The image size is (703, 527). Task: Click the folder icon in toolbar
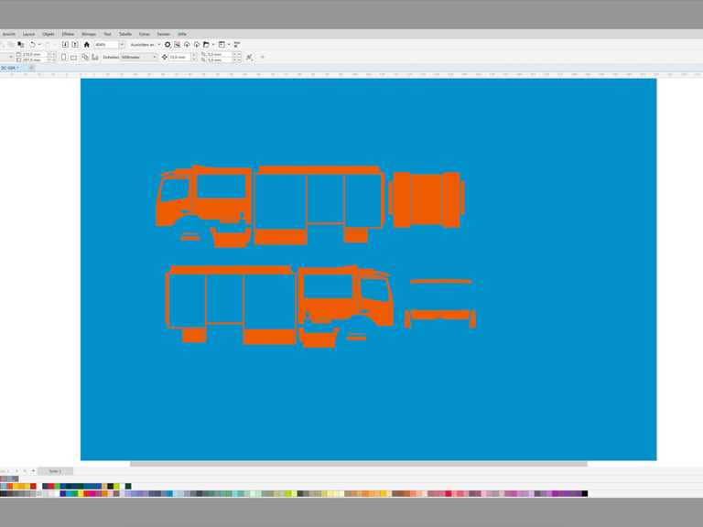point(206,44)
